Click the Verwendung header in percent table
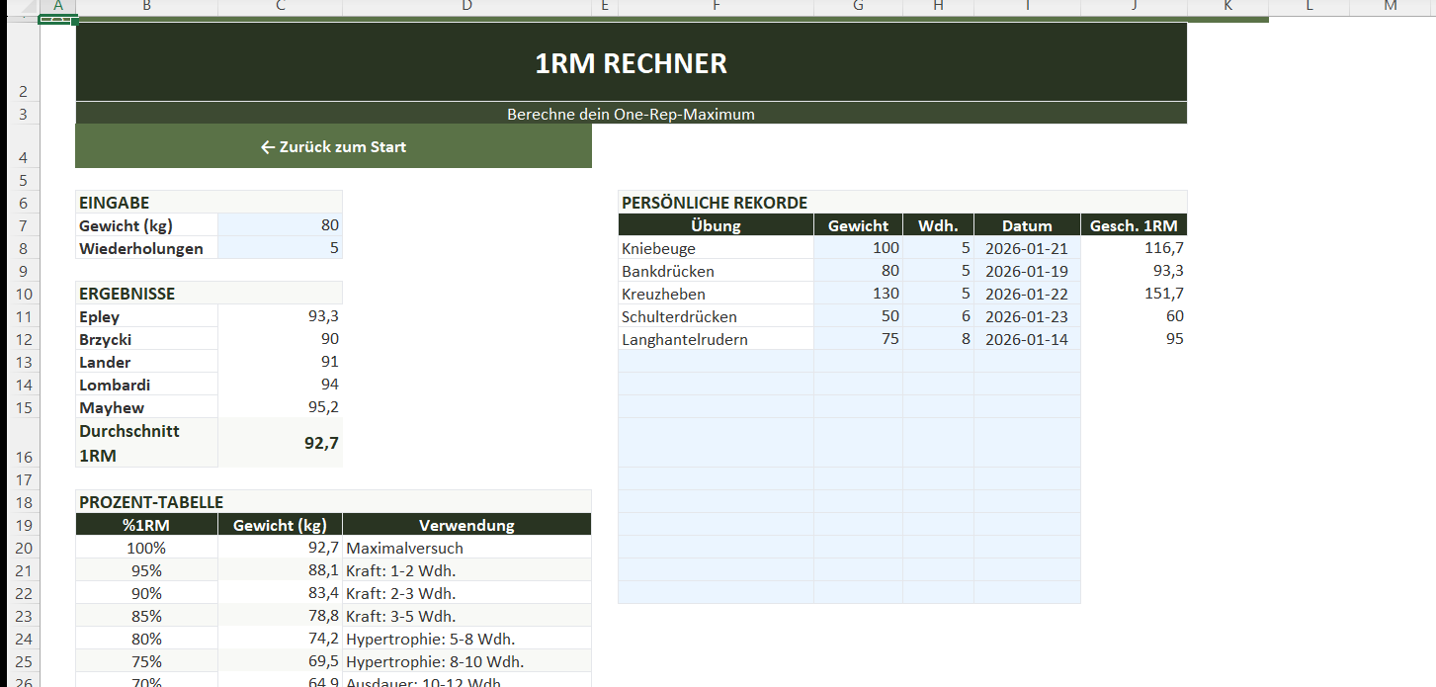The width and height of the screenshot is (1436, 687). 466,525
